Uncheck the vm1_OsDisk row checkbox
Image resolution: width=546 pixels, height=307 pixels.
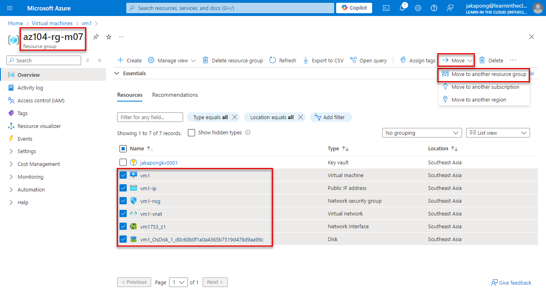[123, 239]
